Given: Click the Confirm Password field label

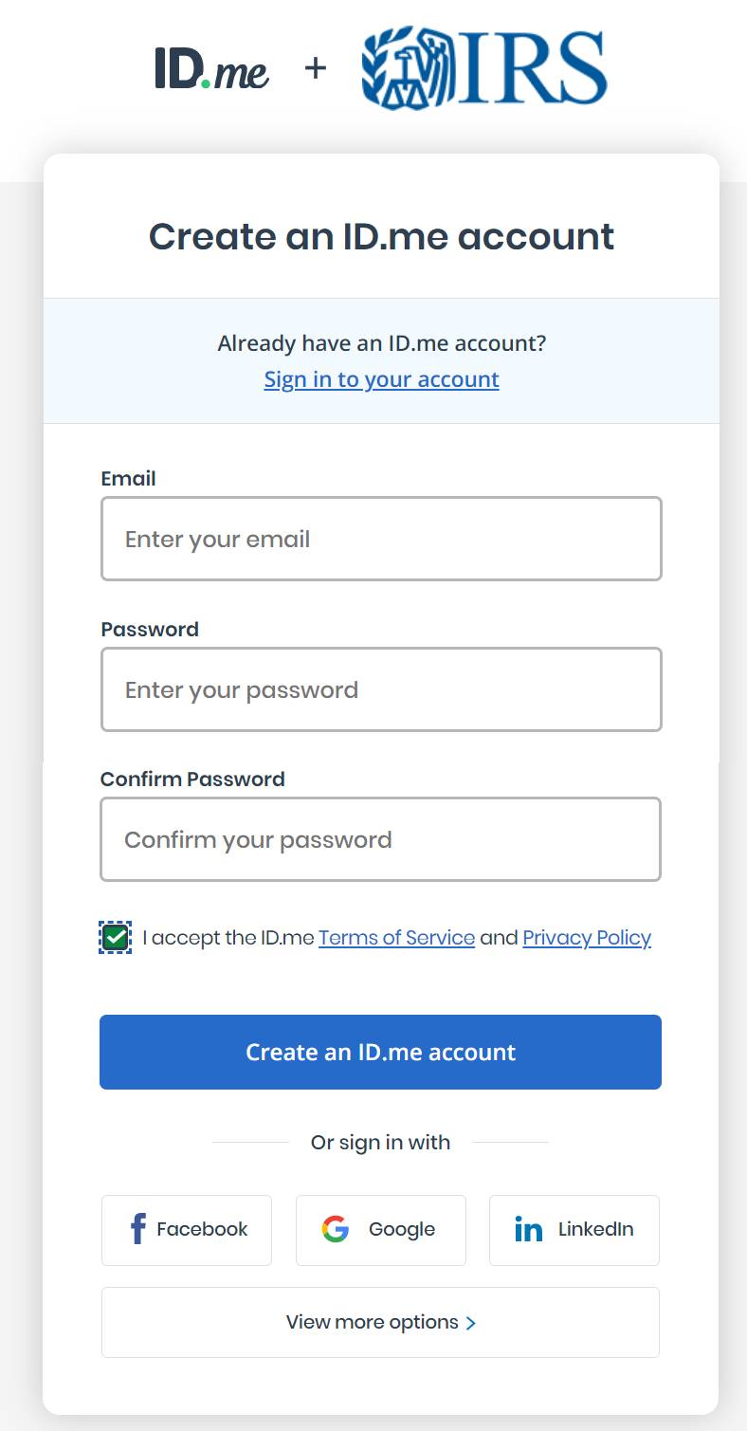Looking at the screenshot, I should [192, 780].
